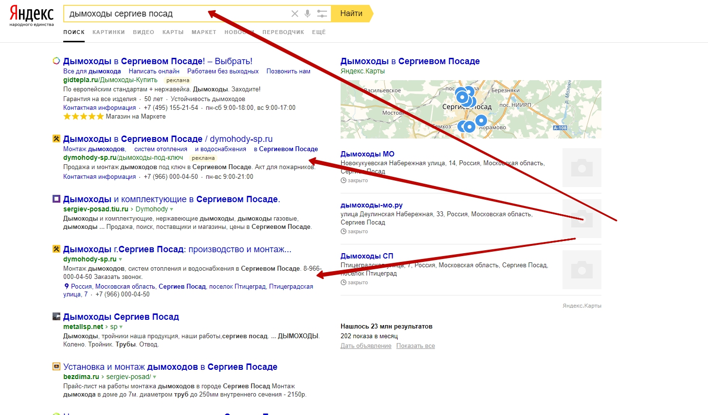Image resolution: width=708 pixels, height=415 pixels.
Task: Open the Ещё menu tab
Action: [x=319, y=32]
